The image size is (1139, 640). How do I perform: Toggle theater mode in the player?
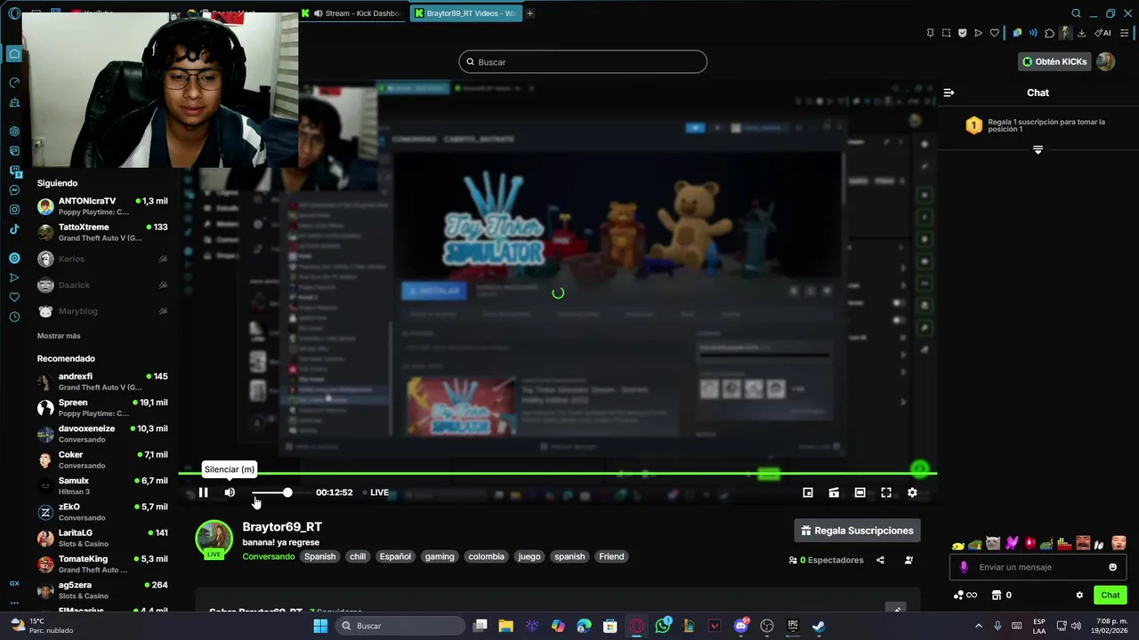point(860,492)
